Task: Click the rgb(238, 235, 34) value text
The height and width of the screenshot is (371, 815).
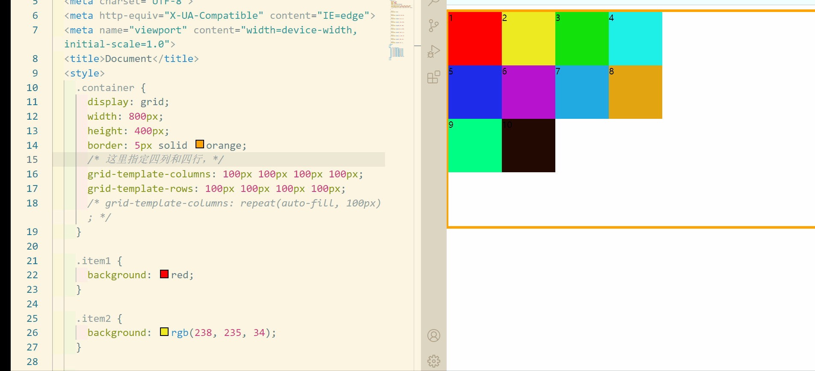Action: coord(224,333)
